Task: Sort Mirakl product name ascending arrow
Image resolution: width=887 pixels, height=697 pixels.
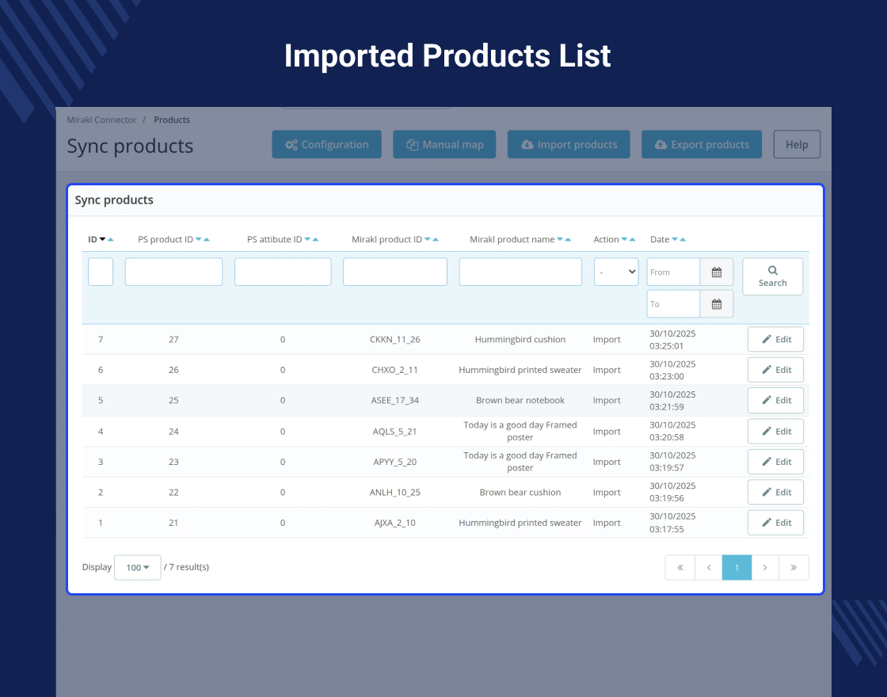Action: tap(568, 239)
